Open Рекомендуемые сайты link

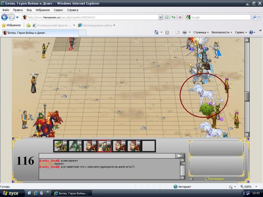pos(95,25)
